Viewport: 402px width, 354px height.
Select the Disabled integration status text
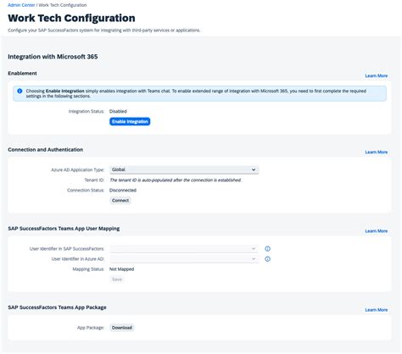(118, 112)
